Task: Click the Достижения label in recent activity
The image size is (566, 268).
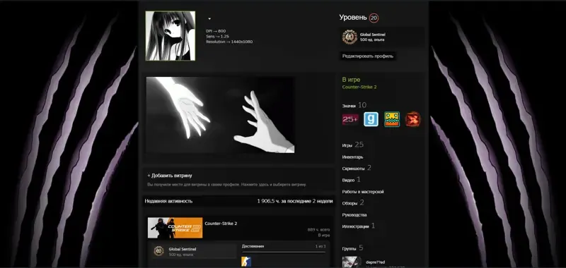Action: click(x=253, y=246)
